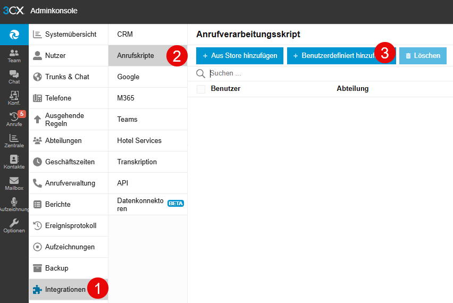The image size is (453, 303).
Task: Open Konf. conference icon
Action: coord(14,98)
